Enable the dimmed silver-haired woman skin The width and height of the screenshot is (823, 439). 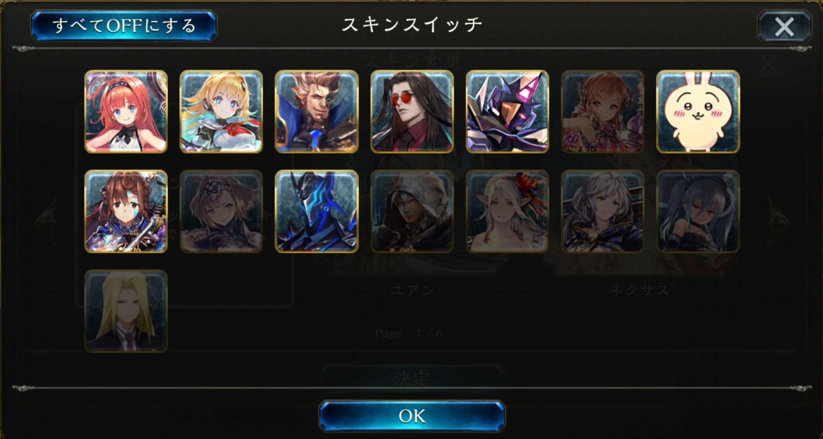603,211
